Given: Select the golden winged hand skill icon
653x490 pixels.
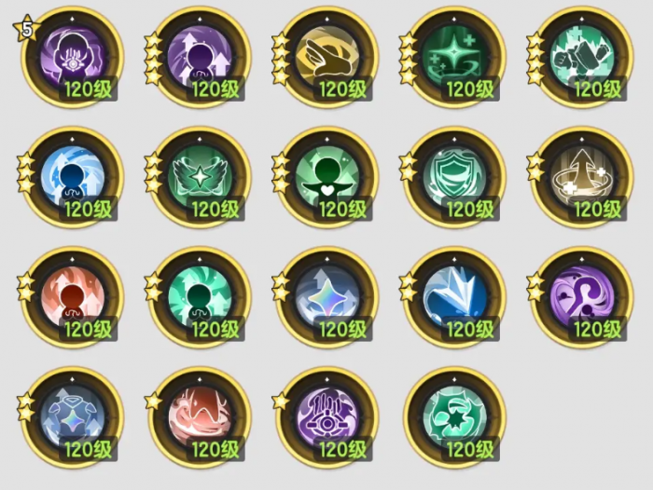Looking at the screenshot, I should pyautogui.click(x=327, y=58).
